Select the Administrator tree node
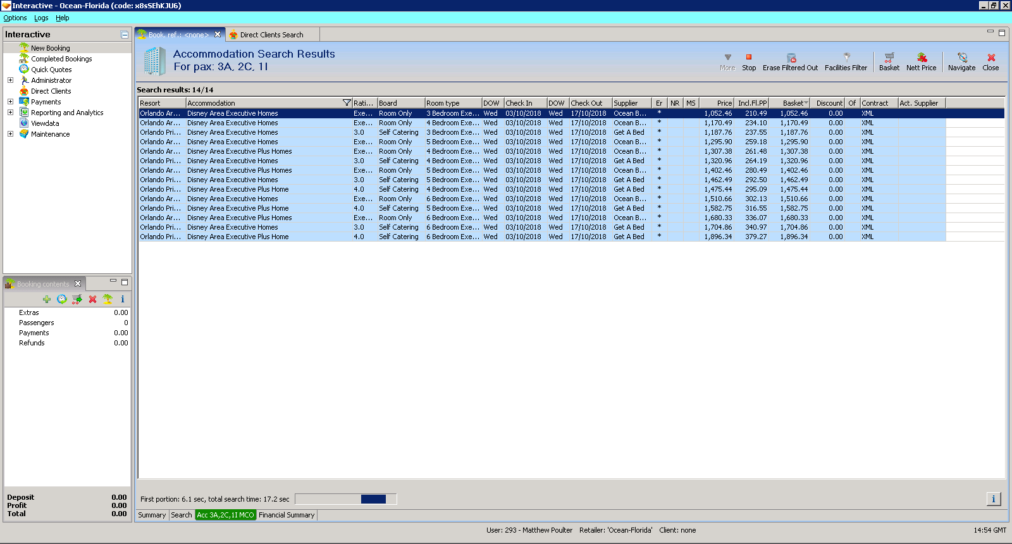 [x=51, y=80]
